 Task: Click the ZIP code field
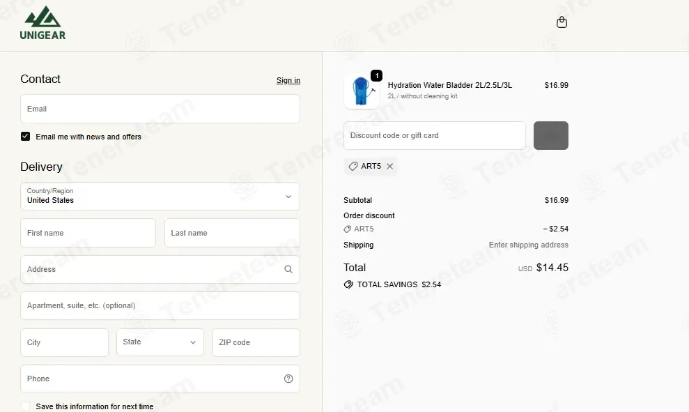(x=256, y=342)
